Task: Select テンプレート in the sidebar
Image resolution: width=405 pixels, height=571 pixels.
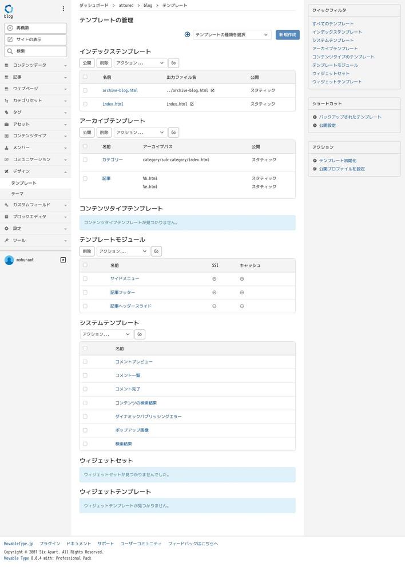Action: tap(35, 183)
